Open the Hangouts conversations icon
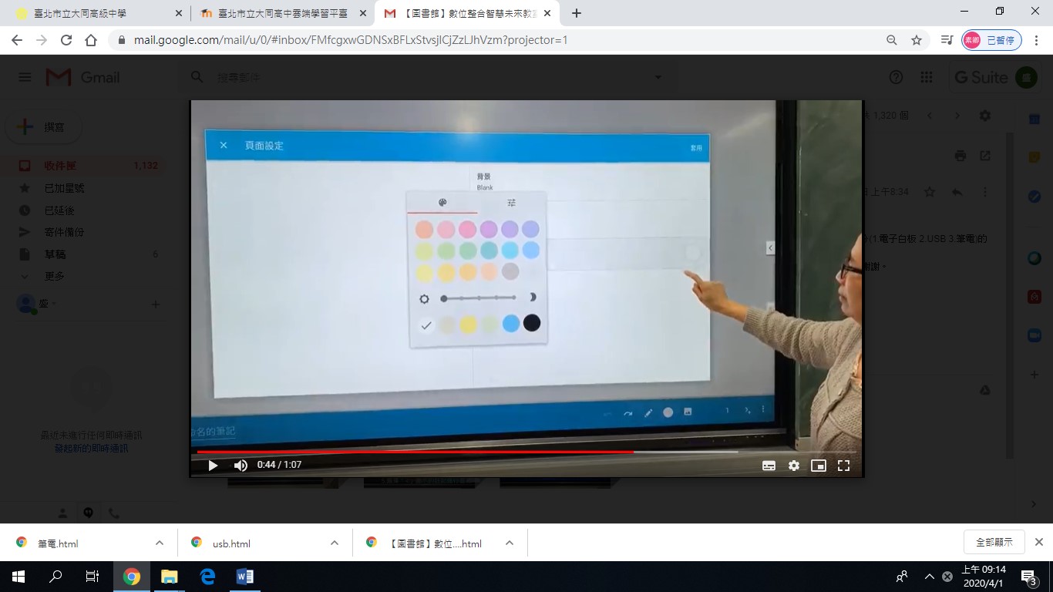1053x592 pixels. [x=89, y=513]
